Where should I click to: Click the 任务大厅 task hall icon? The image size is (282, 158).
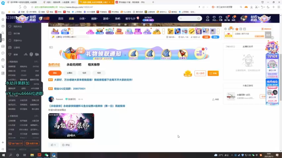[55, 31]
